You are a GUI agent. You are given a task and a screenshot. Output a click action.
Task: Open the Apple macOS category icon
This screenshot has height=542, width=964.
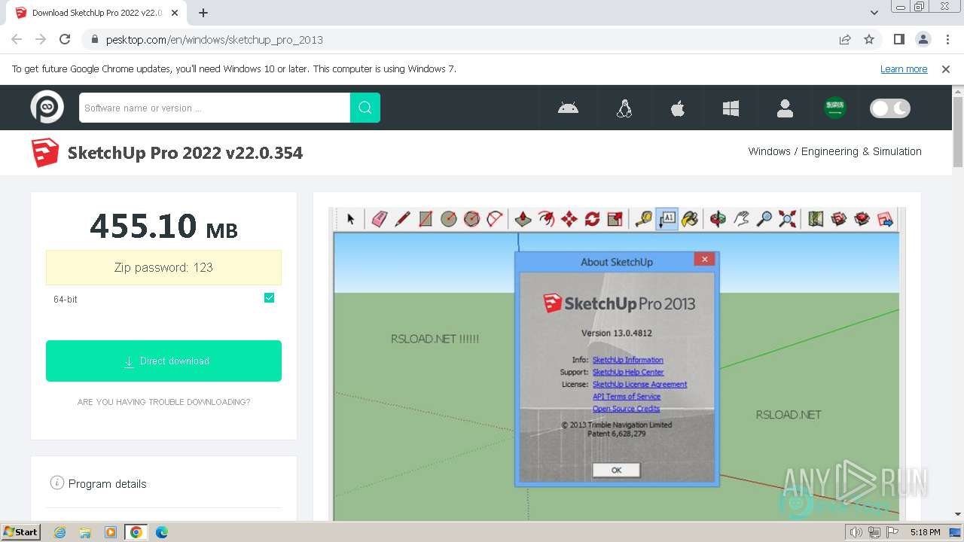click(678, 108)
